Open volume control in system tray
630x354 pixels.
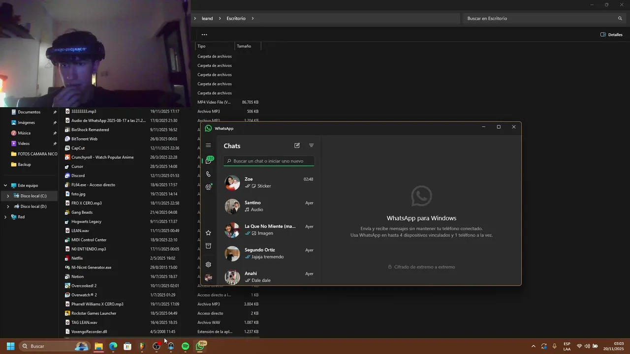point(587,346)
